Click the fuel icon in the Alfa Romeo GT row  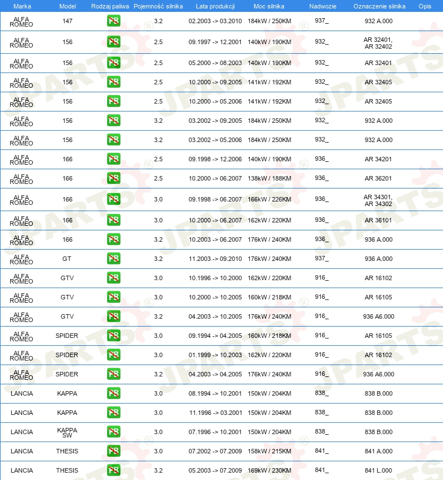114,259
